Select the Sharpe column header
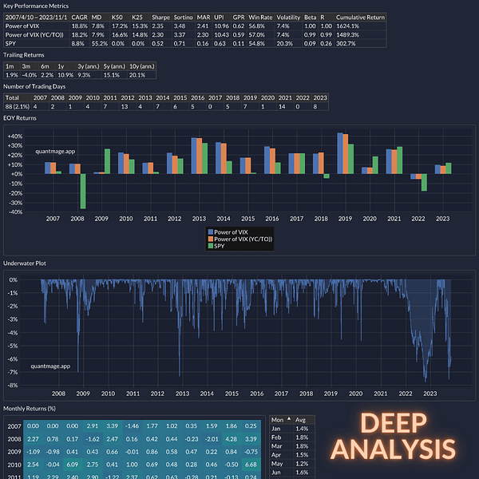479x479 pixels. tap(160, 18)
